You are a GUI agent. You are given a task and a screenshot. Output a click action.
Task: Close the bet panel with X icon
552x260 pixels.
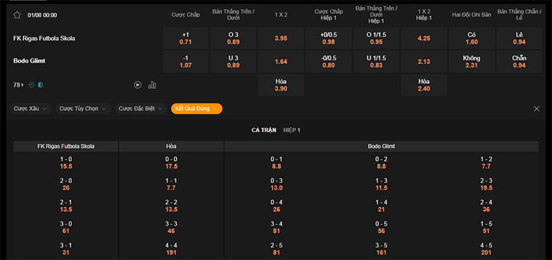537,109
